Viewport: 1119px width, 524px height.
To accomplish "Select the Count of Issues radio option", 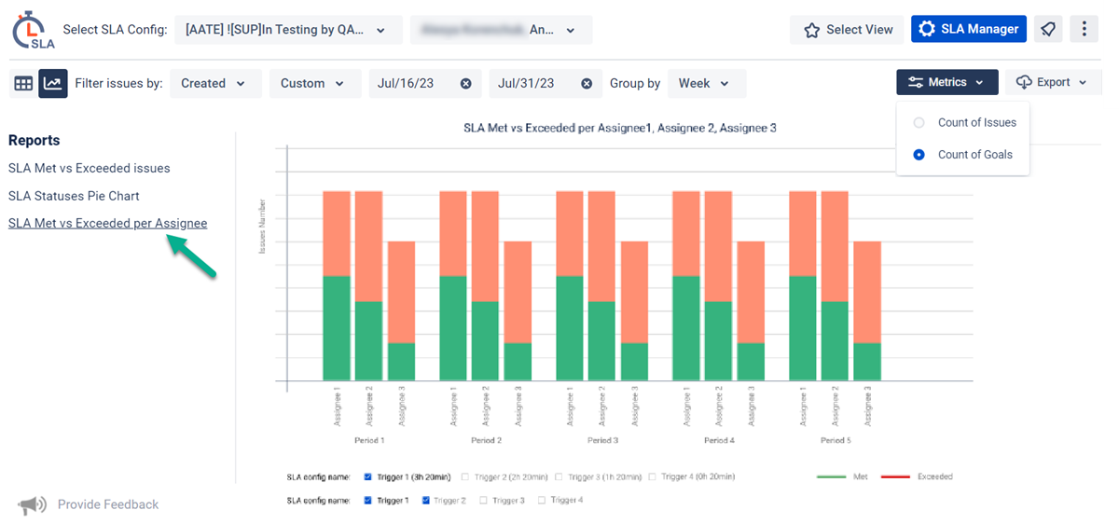I will coord(919,122).
